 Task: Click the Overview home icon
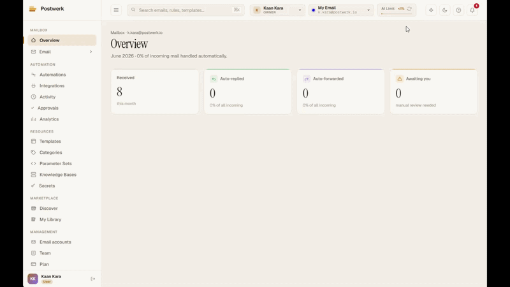[34, 40]
